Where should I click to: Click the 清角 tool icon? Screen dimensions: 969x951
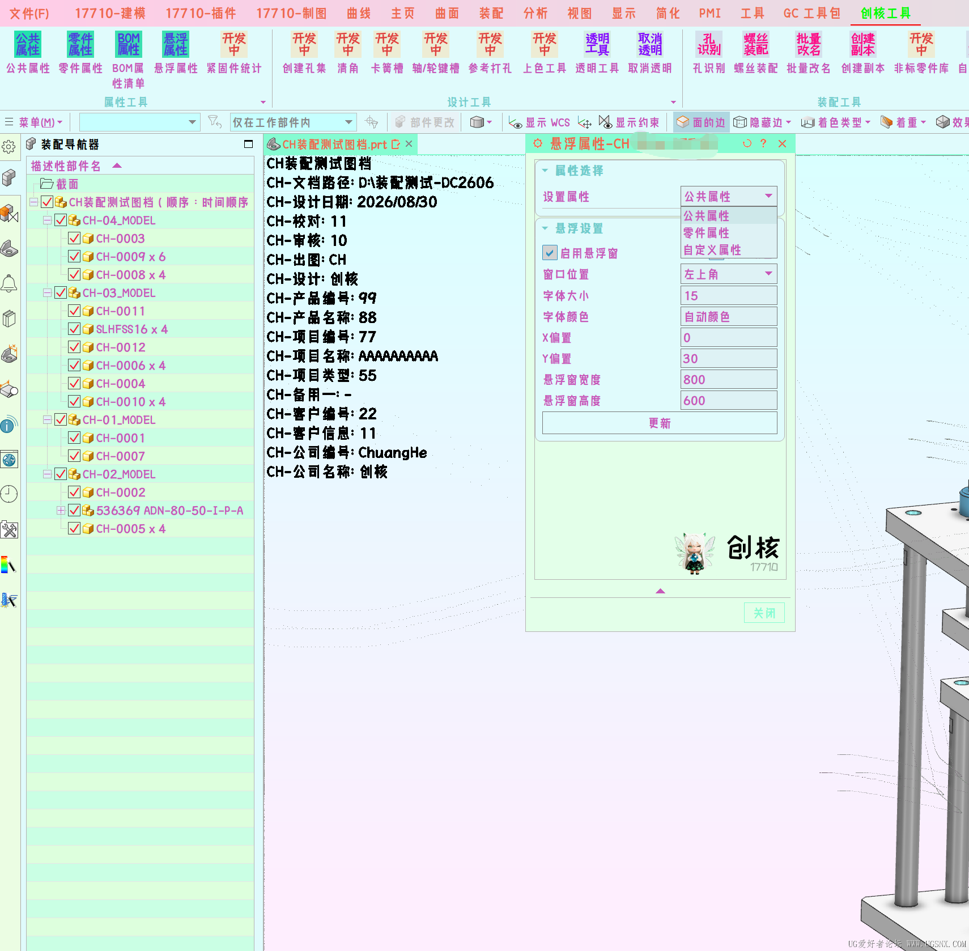coord(348,45)
